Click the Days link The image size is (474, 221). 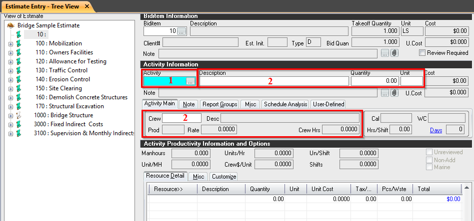[x=435, y=130]
